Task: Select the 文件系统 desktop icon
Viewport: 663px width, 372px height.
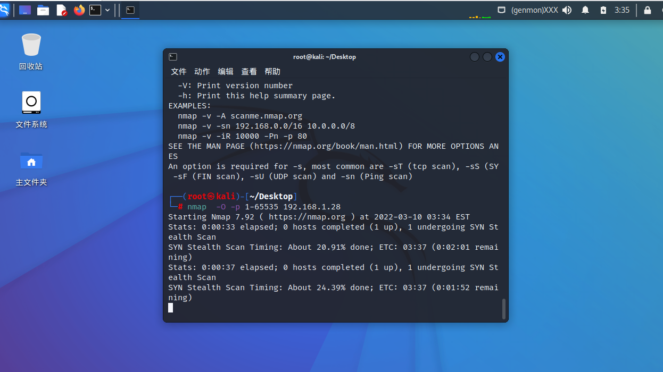Action: click(x=31, y=110)
